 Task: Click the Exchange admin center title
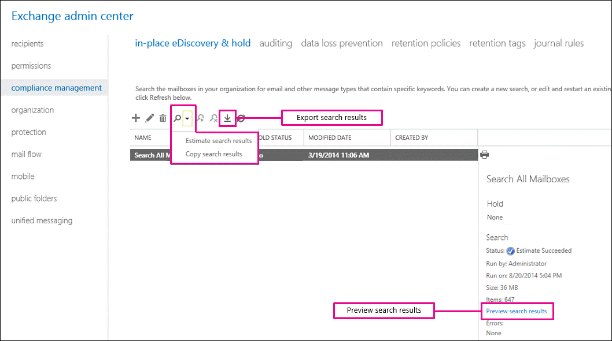coord(72,16)
